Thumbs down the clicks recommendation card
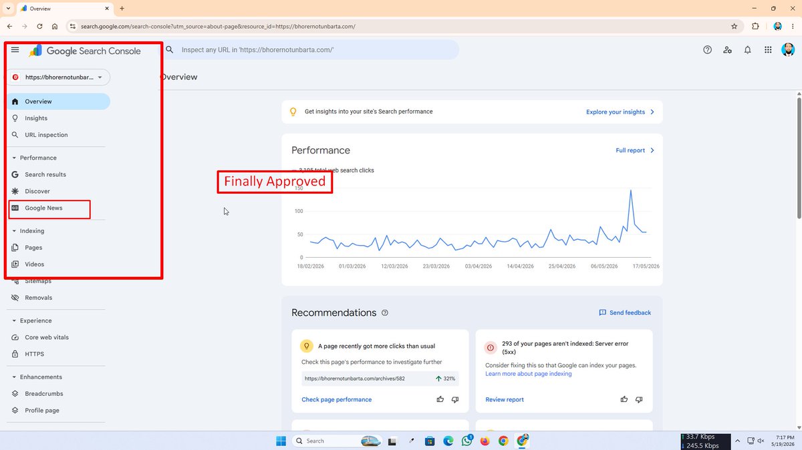The image size is (802, 450). click(x=455, y=400)
